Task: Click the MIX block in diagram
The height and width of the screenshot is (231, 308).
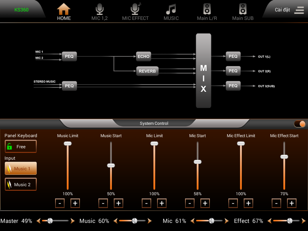Action: [204, 71]
